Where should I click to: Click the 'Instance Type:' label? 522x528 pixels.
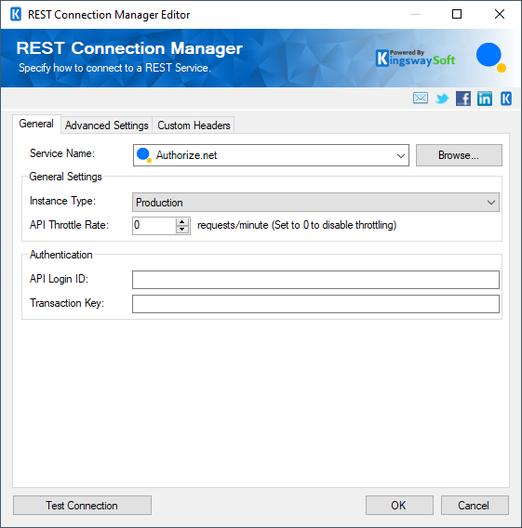point(62,201)
